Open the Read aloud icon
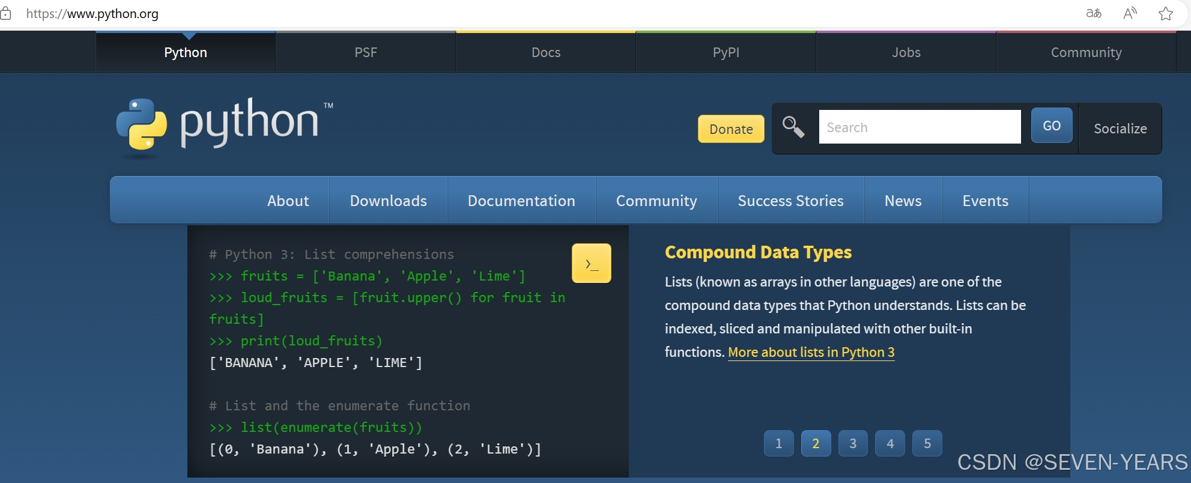 [x=1130, y=13]
